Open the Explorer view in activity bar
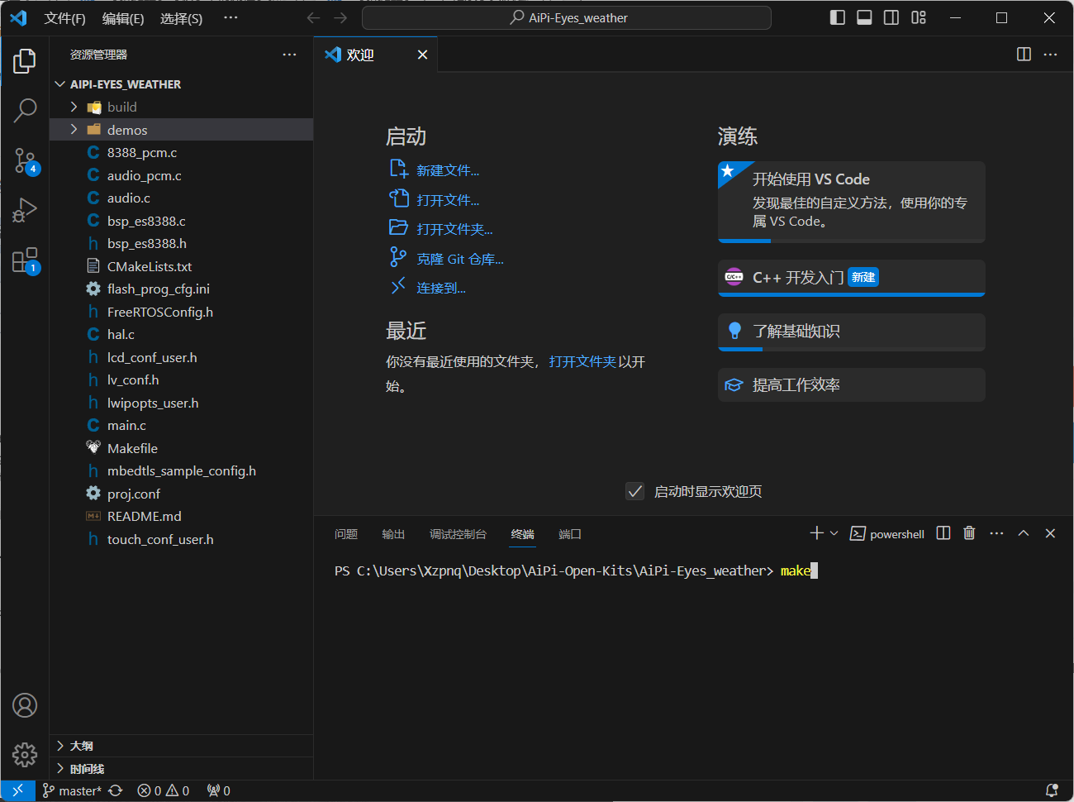This screenshot has width=1074, height=802. point(25,60)
